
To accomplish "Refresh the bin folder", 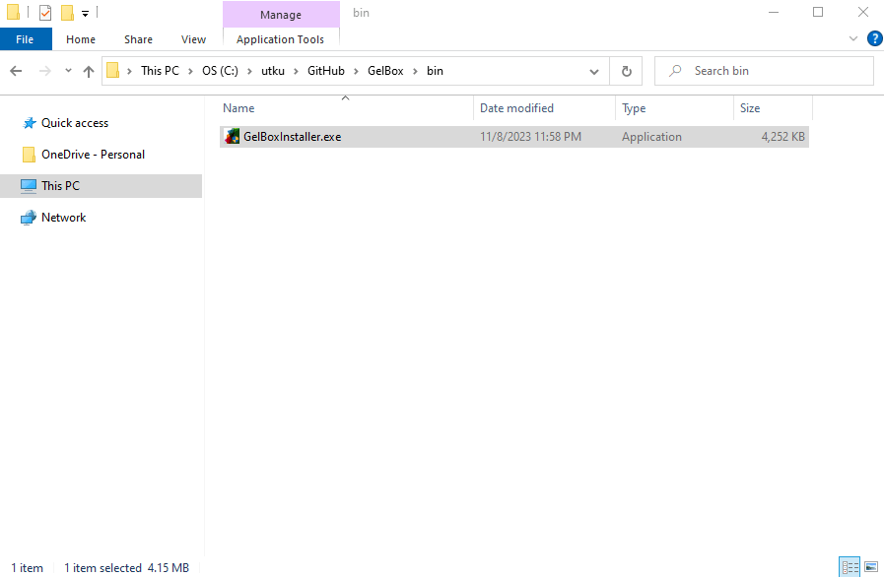I will 627,71.
